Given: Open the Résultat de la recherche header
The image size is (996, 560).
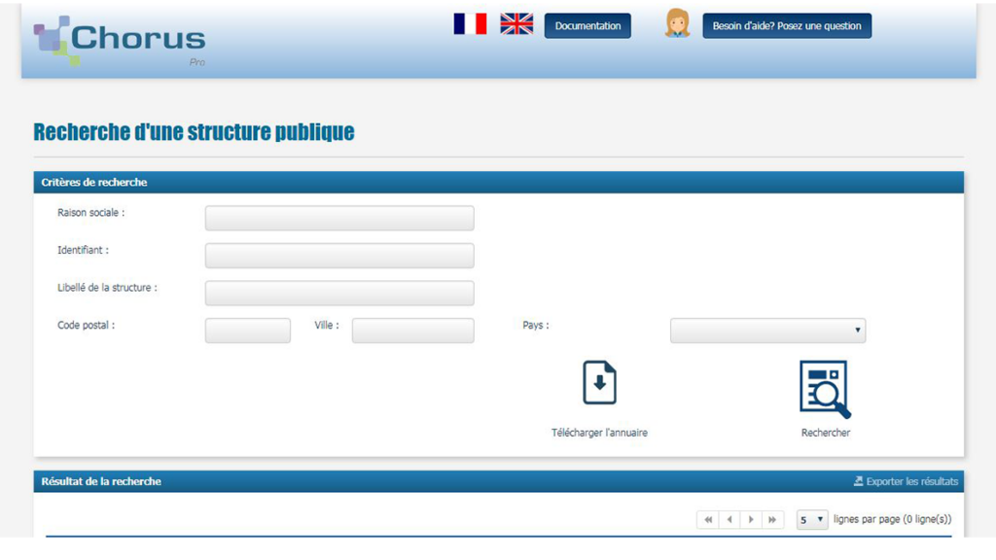Looking at the screenshot, I should coord(102,481).
